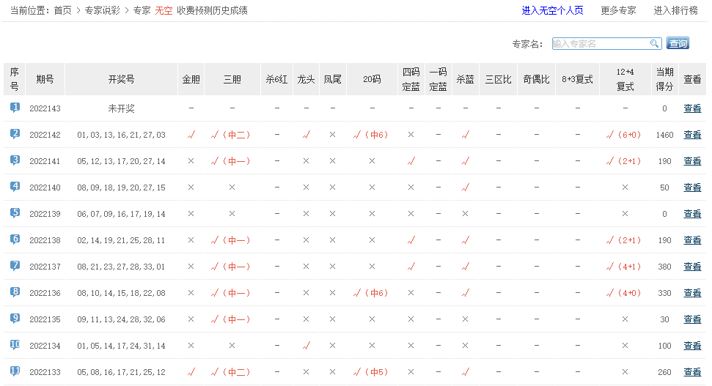Screen dimensions: 712x386
Task: Click row number 4 badge icon
Action: pyautogui.click(x=15, y=187)
